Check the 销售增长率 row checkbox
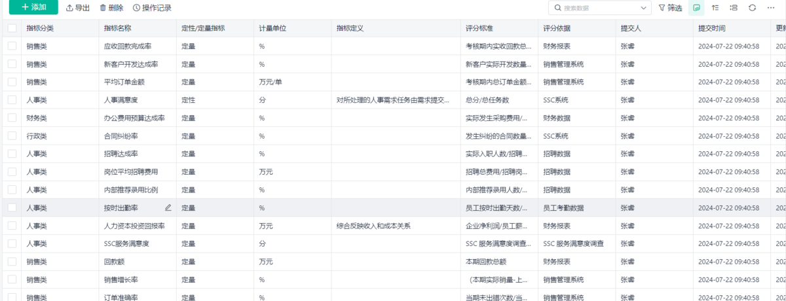The height and width of the screenshot is (301, 786). point(12,279)
